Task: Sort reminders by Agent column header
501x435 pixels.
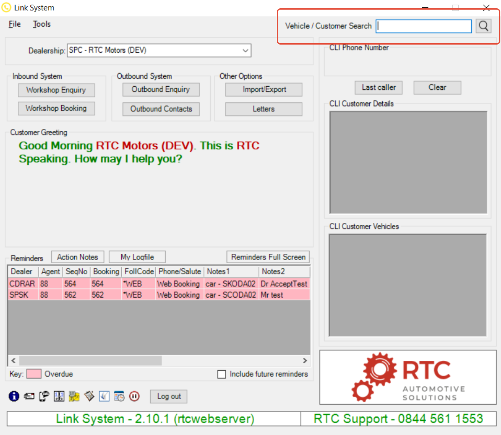Action: (51, 271)
